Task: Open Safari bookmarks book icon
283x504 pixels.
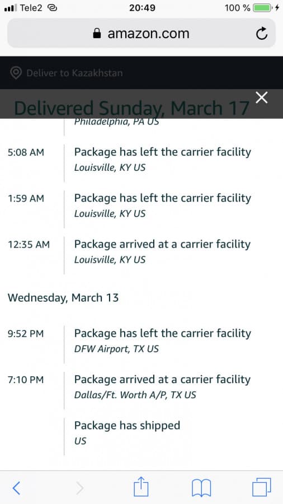Action: pos(201,488)
